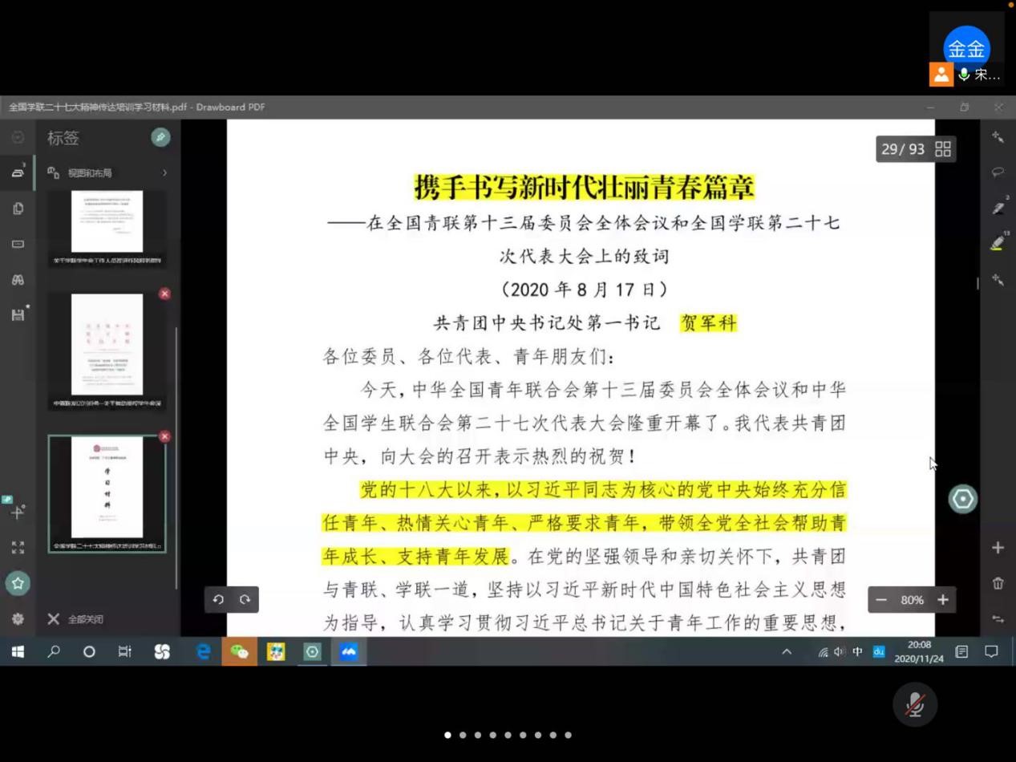Click the collapsed menu circle icon at sidebar top
This screenshot has width=1016, height=762.
click(18, 137)
